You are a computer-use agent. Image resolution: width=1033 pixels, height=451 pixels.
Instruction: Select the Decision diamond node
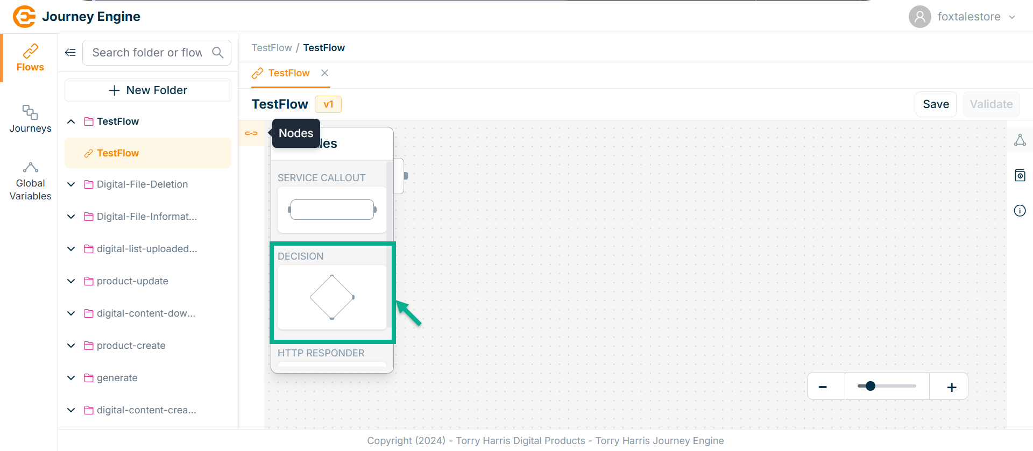[332, 297]
